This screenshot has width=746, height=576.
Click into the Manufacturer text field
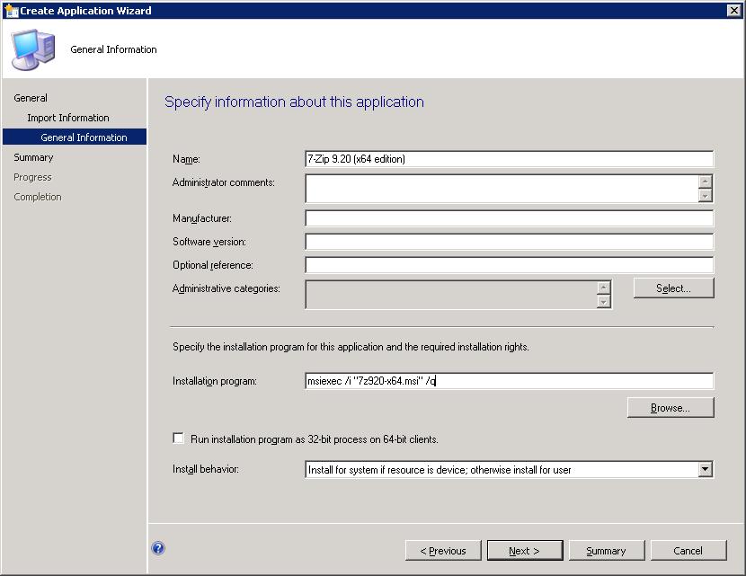pos(509,218)
